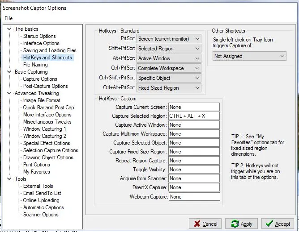299x232 pixels.
Task: Open the Ctrl+Shift+PrtScr Specific Object dropdown
Action: coord(169,78)
